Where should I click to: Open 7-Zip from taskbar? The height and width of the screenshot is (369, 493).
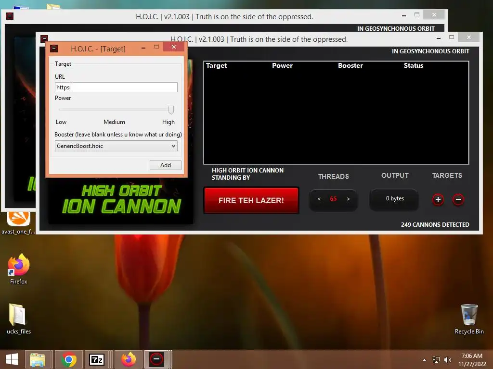pyautogui.click(x=97, y=359)
